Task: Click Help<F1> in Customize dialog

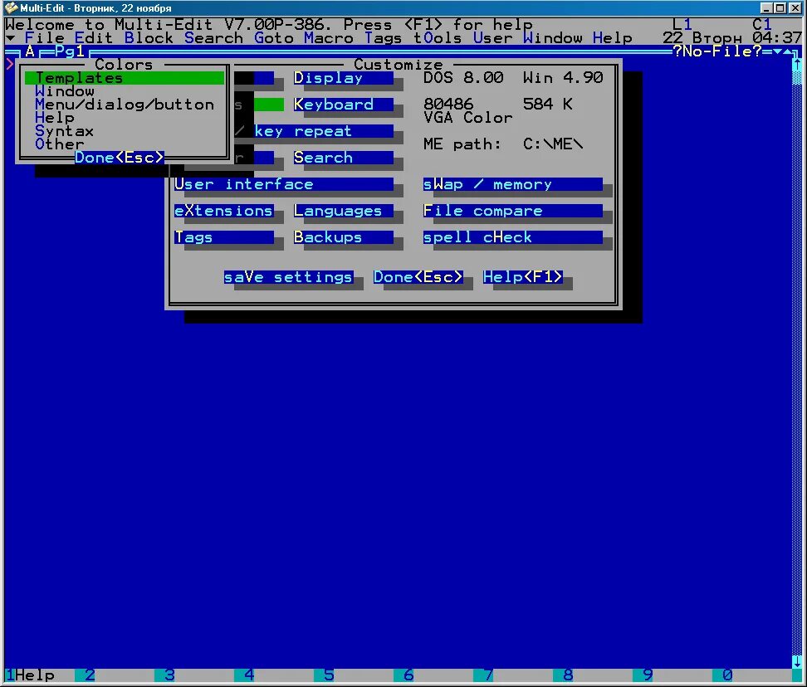Action: 522,277
